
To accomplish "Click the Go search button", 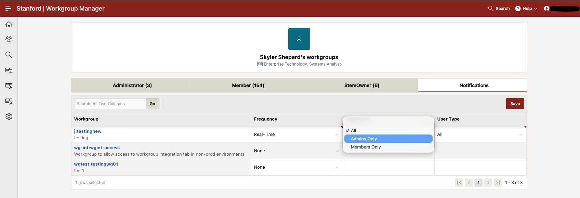I will point(153,104).
